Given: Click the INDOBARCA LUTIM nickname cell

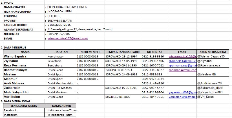Looking at the screenshot, I should coord(59,11).
